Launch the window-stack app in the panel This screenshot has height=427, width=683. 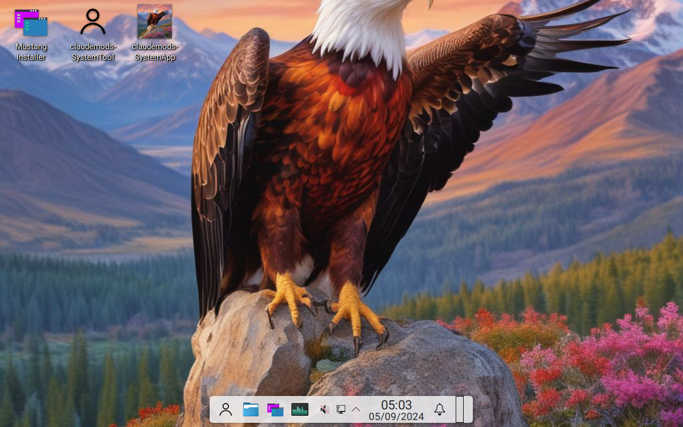(275, 409)
